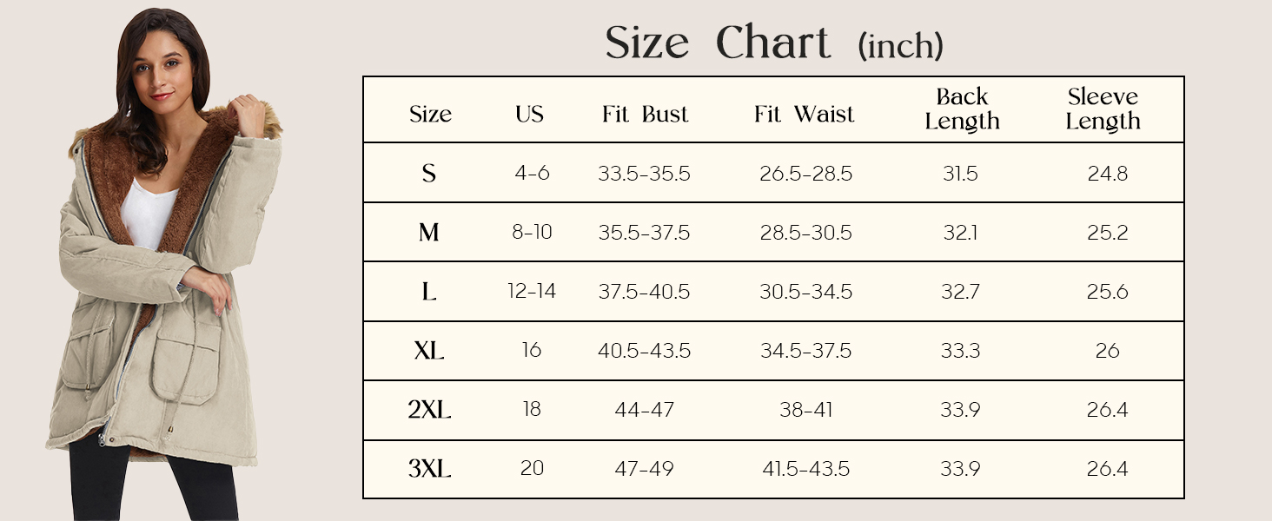The height and width of the screenshot is (521, 1272).
Task: Choose the L size row label
Action: pyautogui.click(x=429, y=292)
